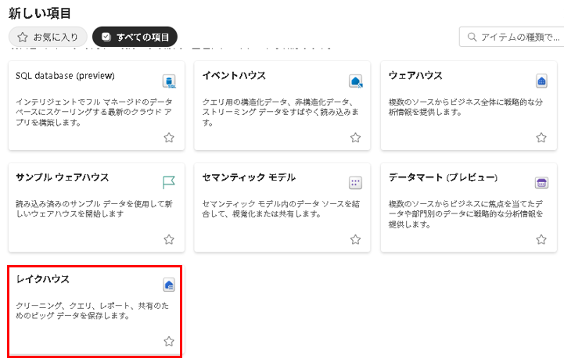564x362 pixels.
Task: Click the データマート description about 部門別のデータ
Action: tap(465, 214)
